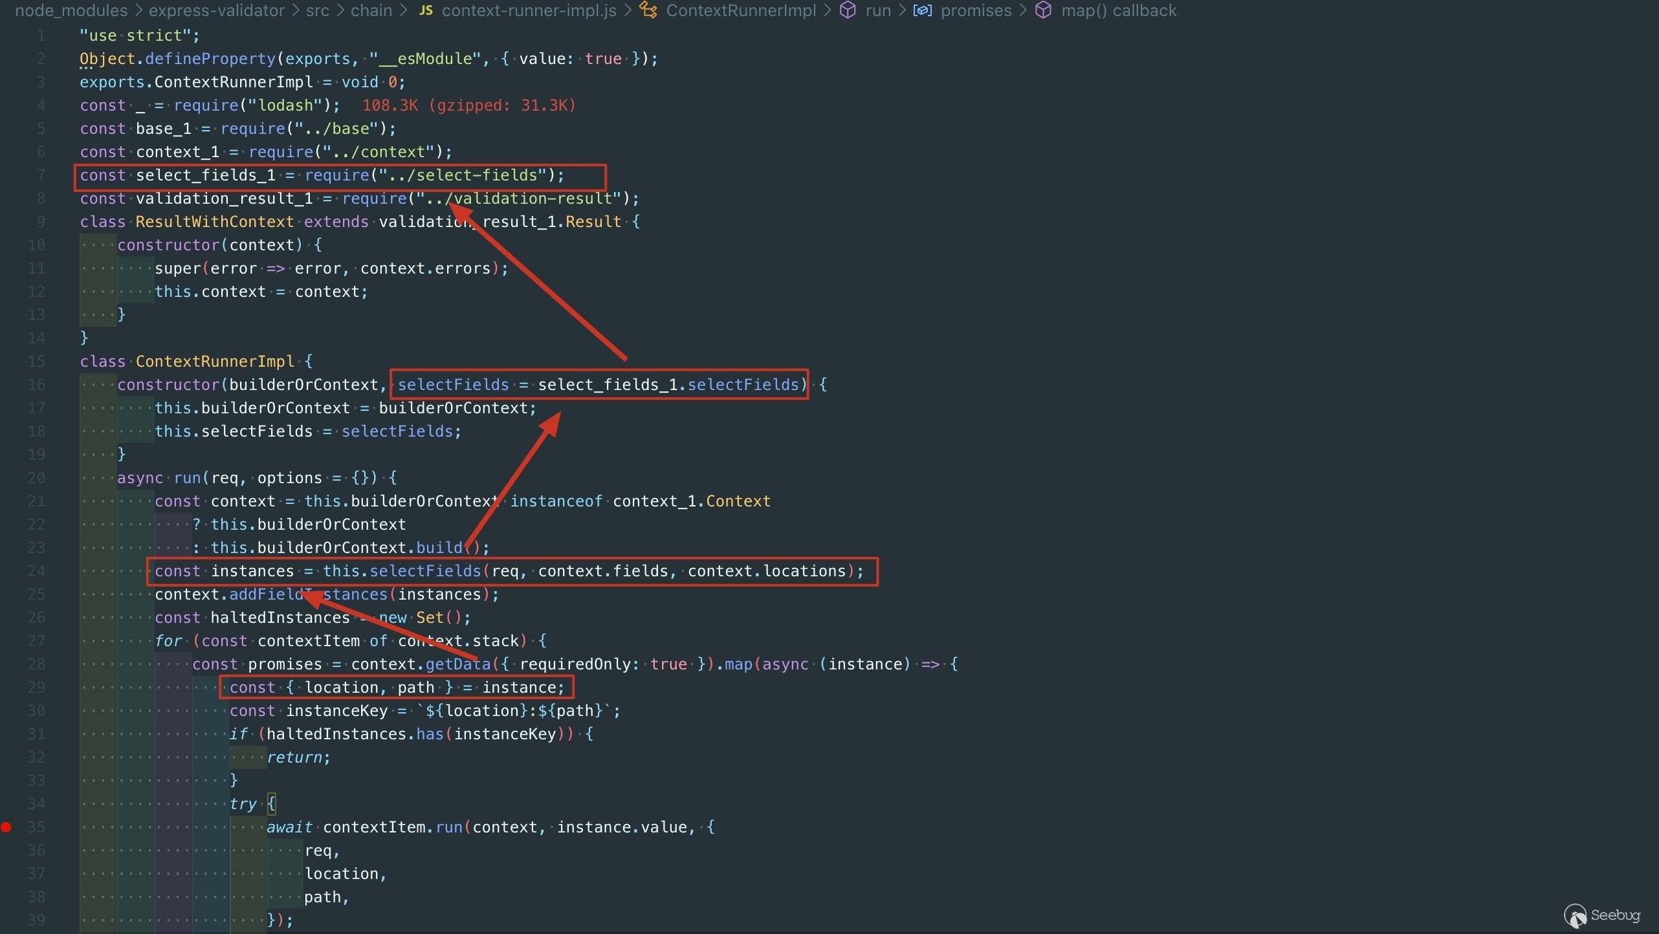Select the ContextRunnerImpl breadcrumb item
Screen dimensions: 1659x934
(741, 10)
